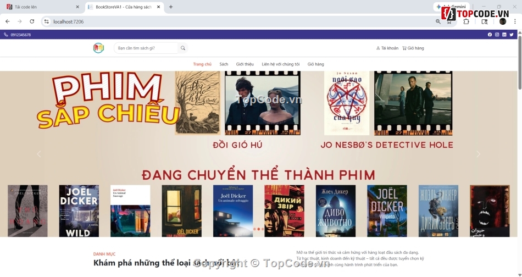The image size is (522, 277).
Task: Open site information icon beside address
Action: click(x=46, y=21)
